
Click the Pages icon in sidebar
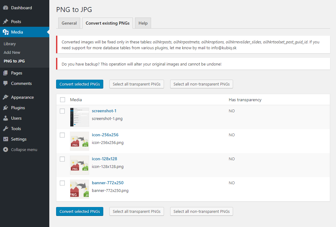click(6, 73)
